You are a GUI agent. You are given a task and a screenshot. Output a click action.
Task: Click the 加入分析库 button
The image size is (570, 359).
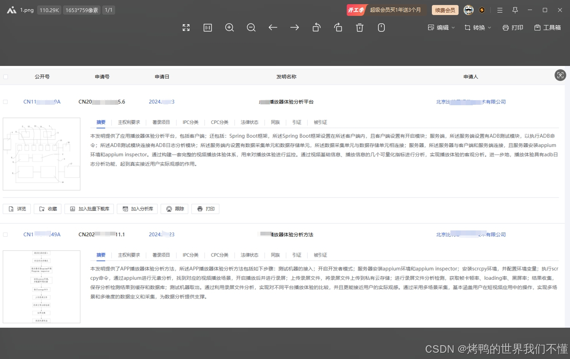point(137,209)
